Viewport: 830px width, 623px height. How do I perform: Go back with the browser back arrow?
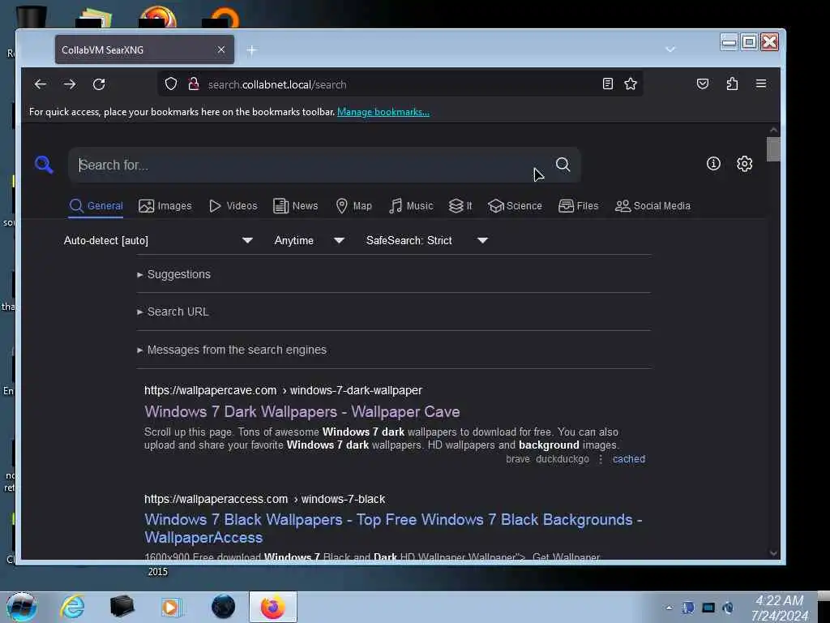point(41,84)
